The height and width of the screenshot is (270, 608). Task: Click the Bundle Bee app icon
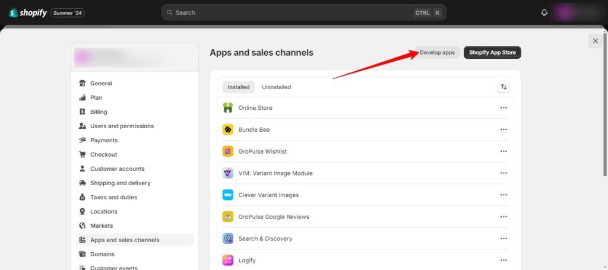coord(228,129)
